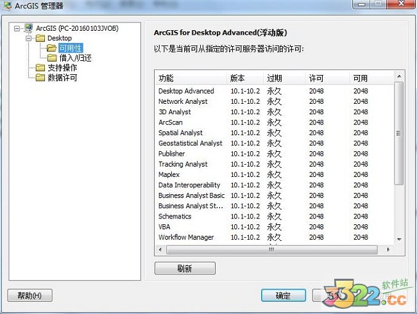
Task: Select the Spatial Analyst row
Action: (274, 133)
